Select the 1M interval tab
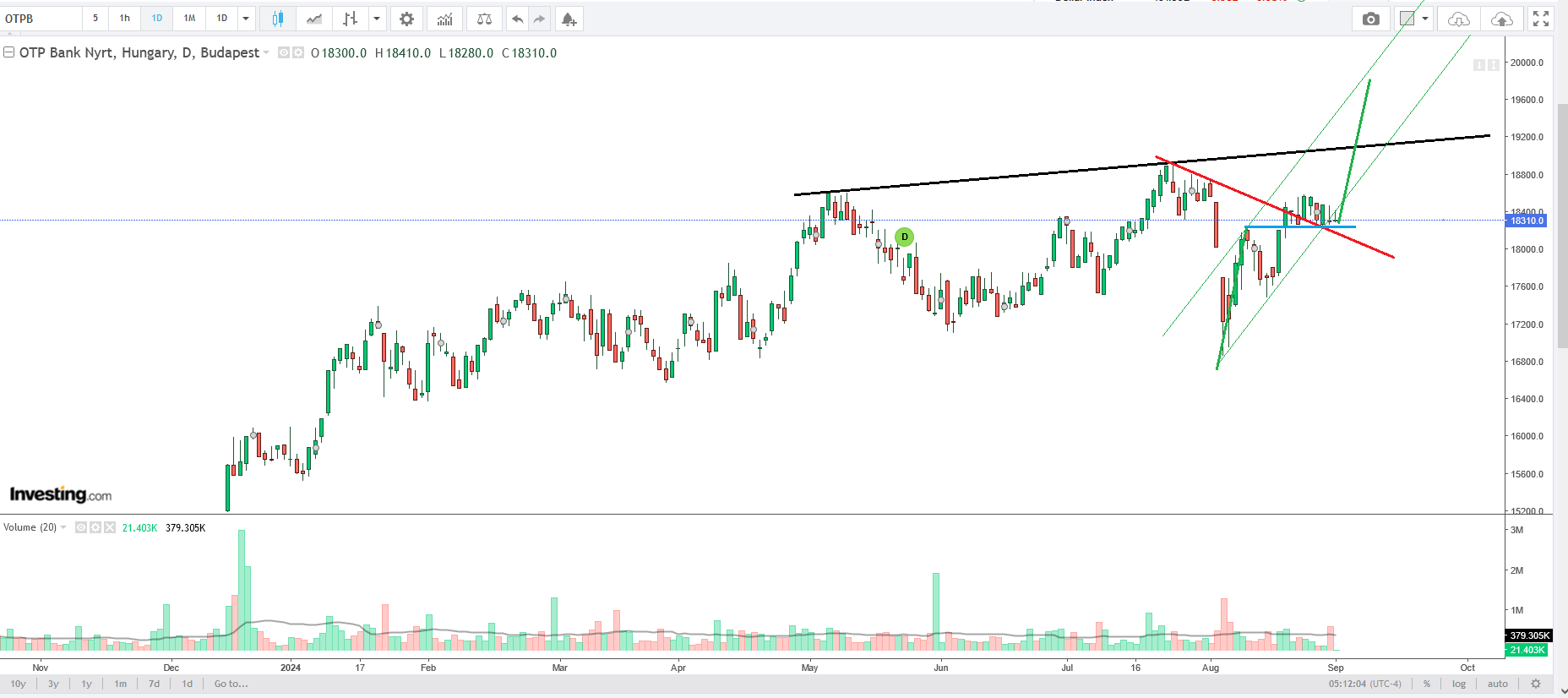This screenshot has width=1568, height=698. click(x=189, y=19)
